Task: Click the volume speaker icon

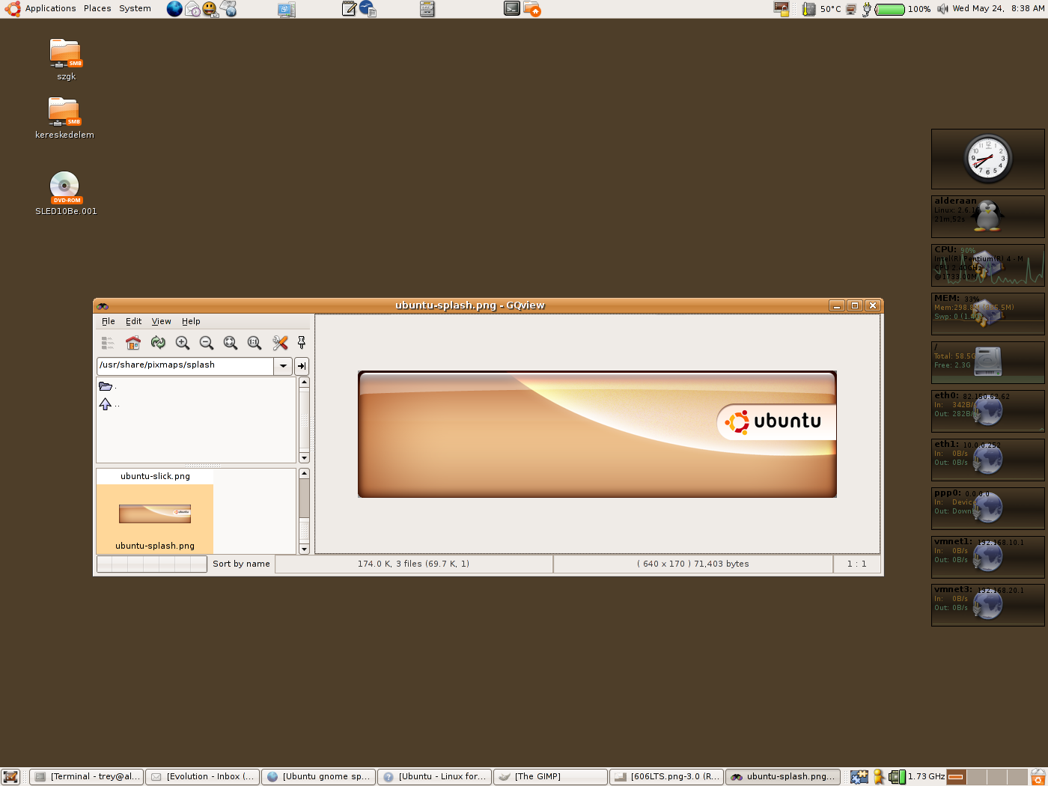Action: (942, 9)
